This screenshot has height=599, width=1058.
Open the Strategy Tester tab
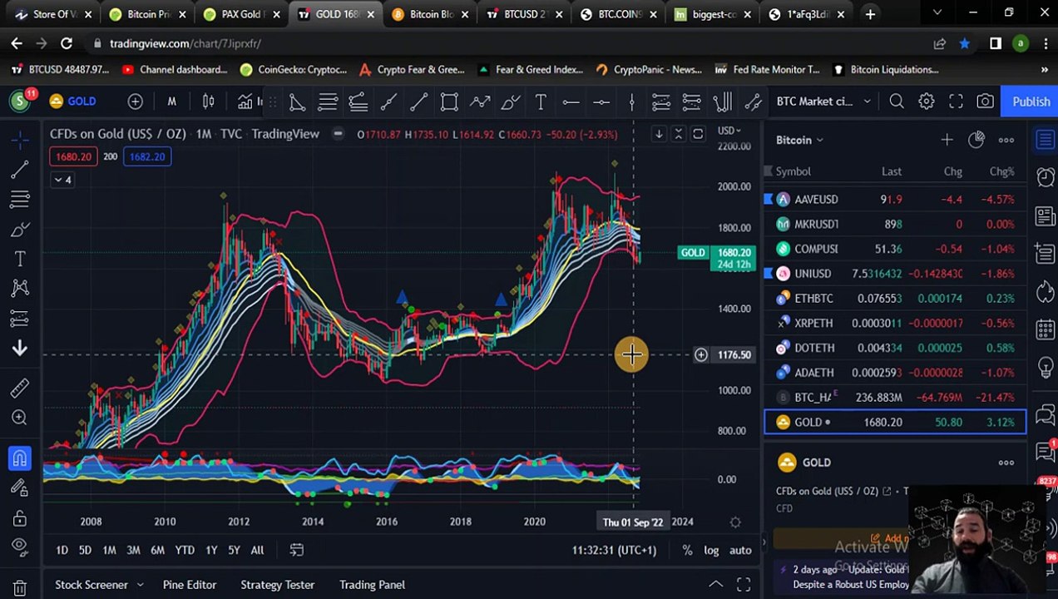pos(278,585)
